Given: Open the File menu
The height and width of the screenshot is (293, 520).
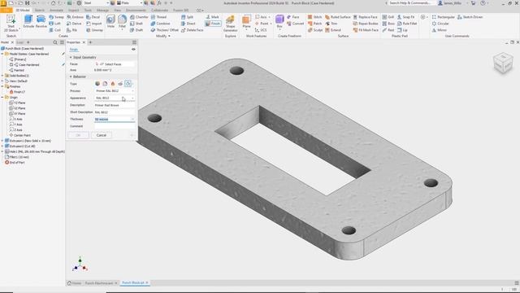Looking at the screenshot, I should [x=6, y=11].
